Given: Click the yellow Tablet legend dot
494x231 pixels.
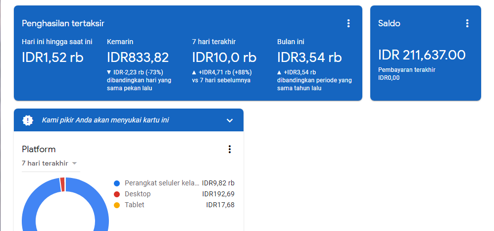Looking at the screenshot, I should pyautogui.click(x=117, y=205).
